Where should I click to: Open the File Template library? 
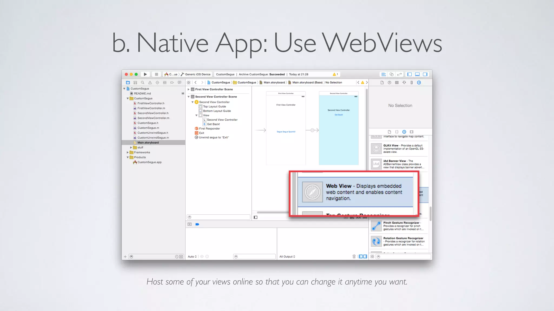coord(390,132)
